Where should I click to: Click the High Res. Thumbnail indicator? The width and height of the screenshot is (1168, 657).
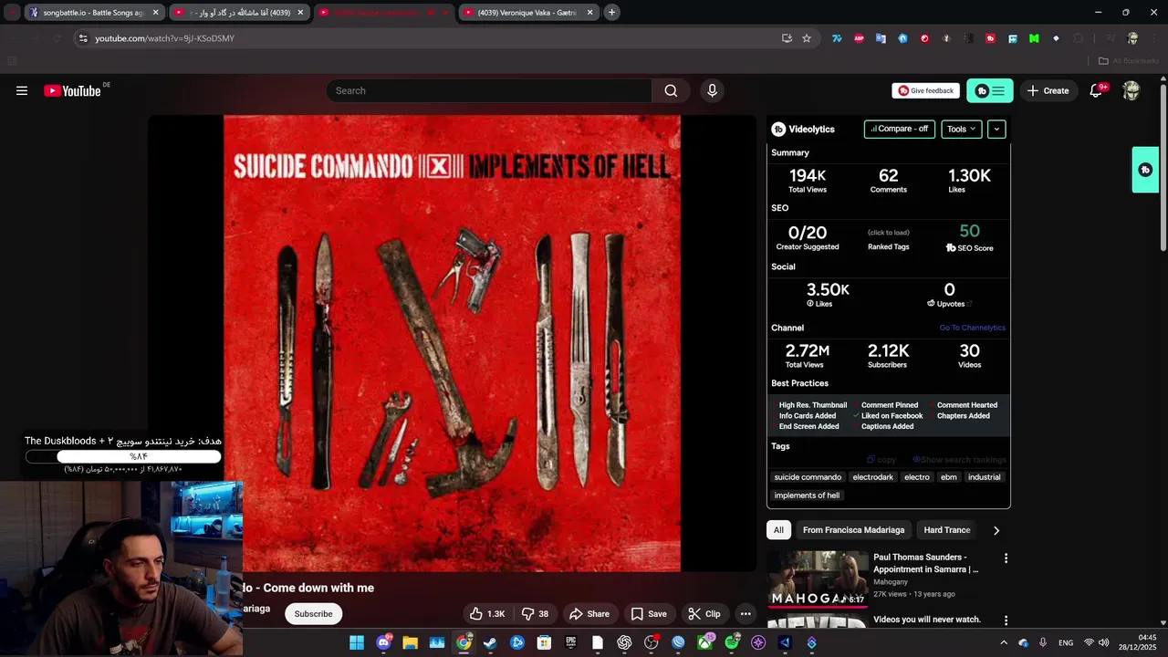coord(808,405)
